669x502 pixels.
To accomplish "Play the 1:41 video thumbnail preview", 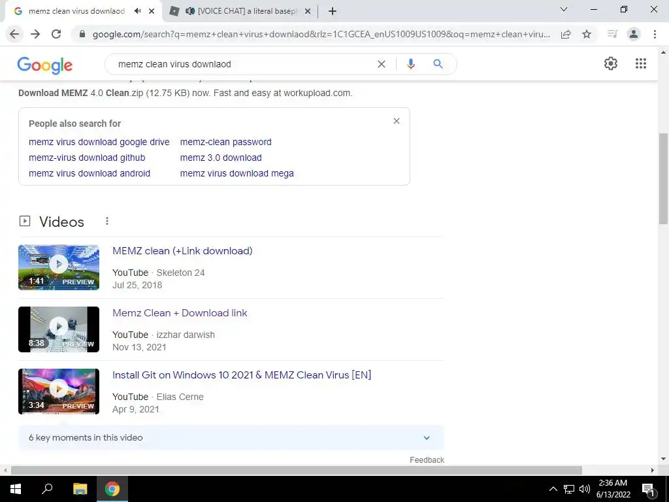I will (x=59, y=267).
